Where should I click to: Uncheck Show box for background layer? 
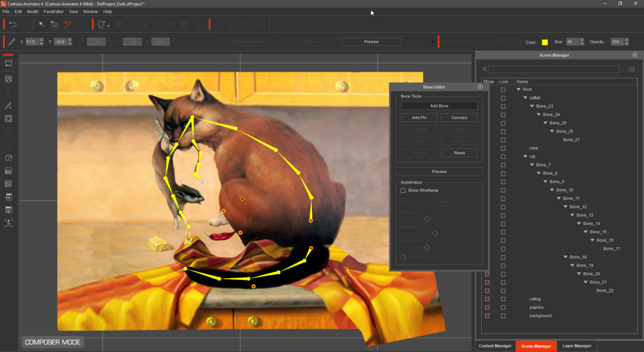487,316
